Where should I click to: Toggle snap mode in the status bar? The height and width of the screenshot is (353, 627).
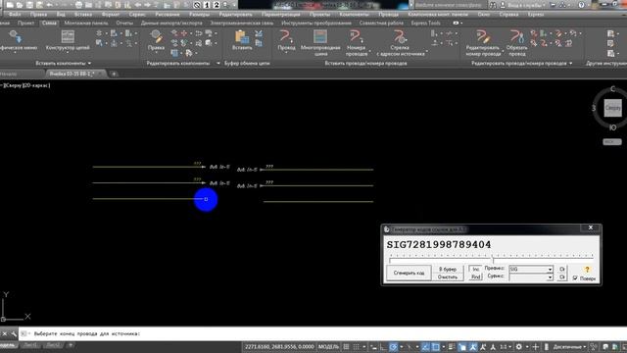coord(356,346)
